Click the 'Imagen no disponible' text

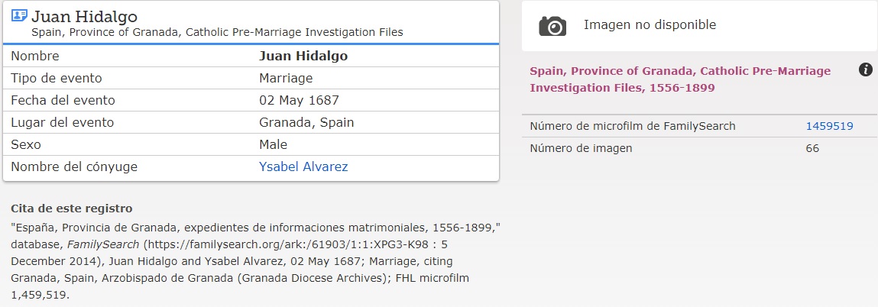(650, 25)
